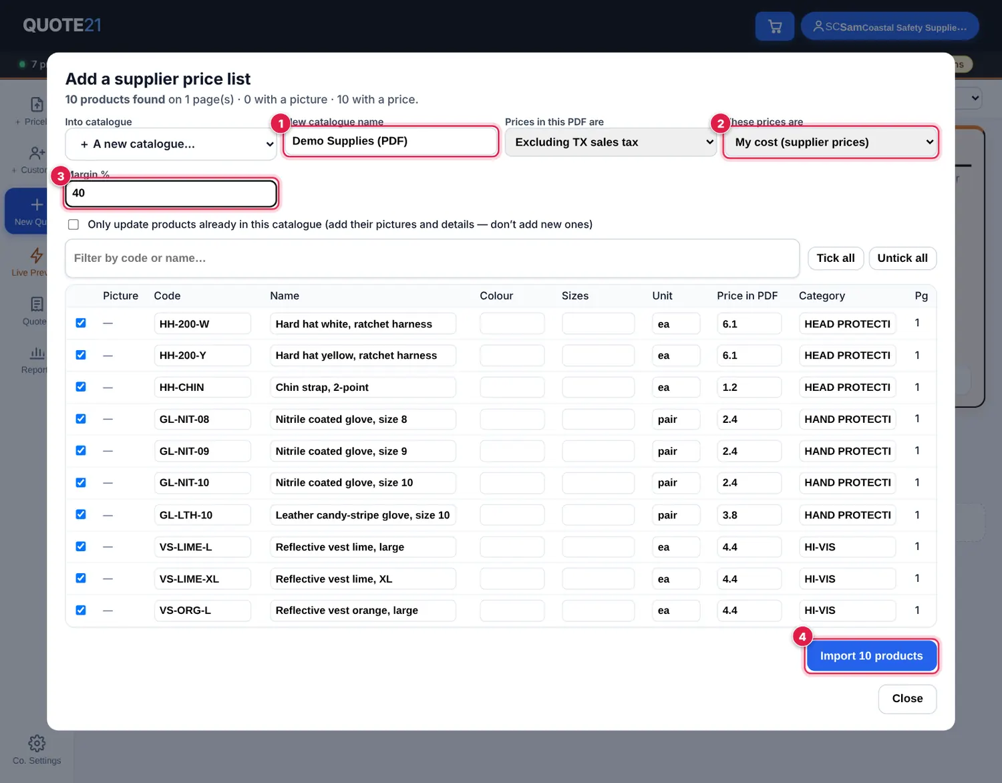Untick the GL-LTH-10 row checkbox
This screenshot has width=1002, height=783.
81,514
